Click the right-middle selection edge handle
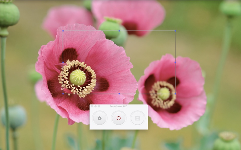 point(175,62)
